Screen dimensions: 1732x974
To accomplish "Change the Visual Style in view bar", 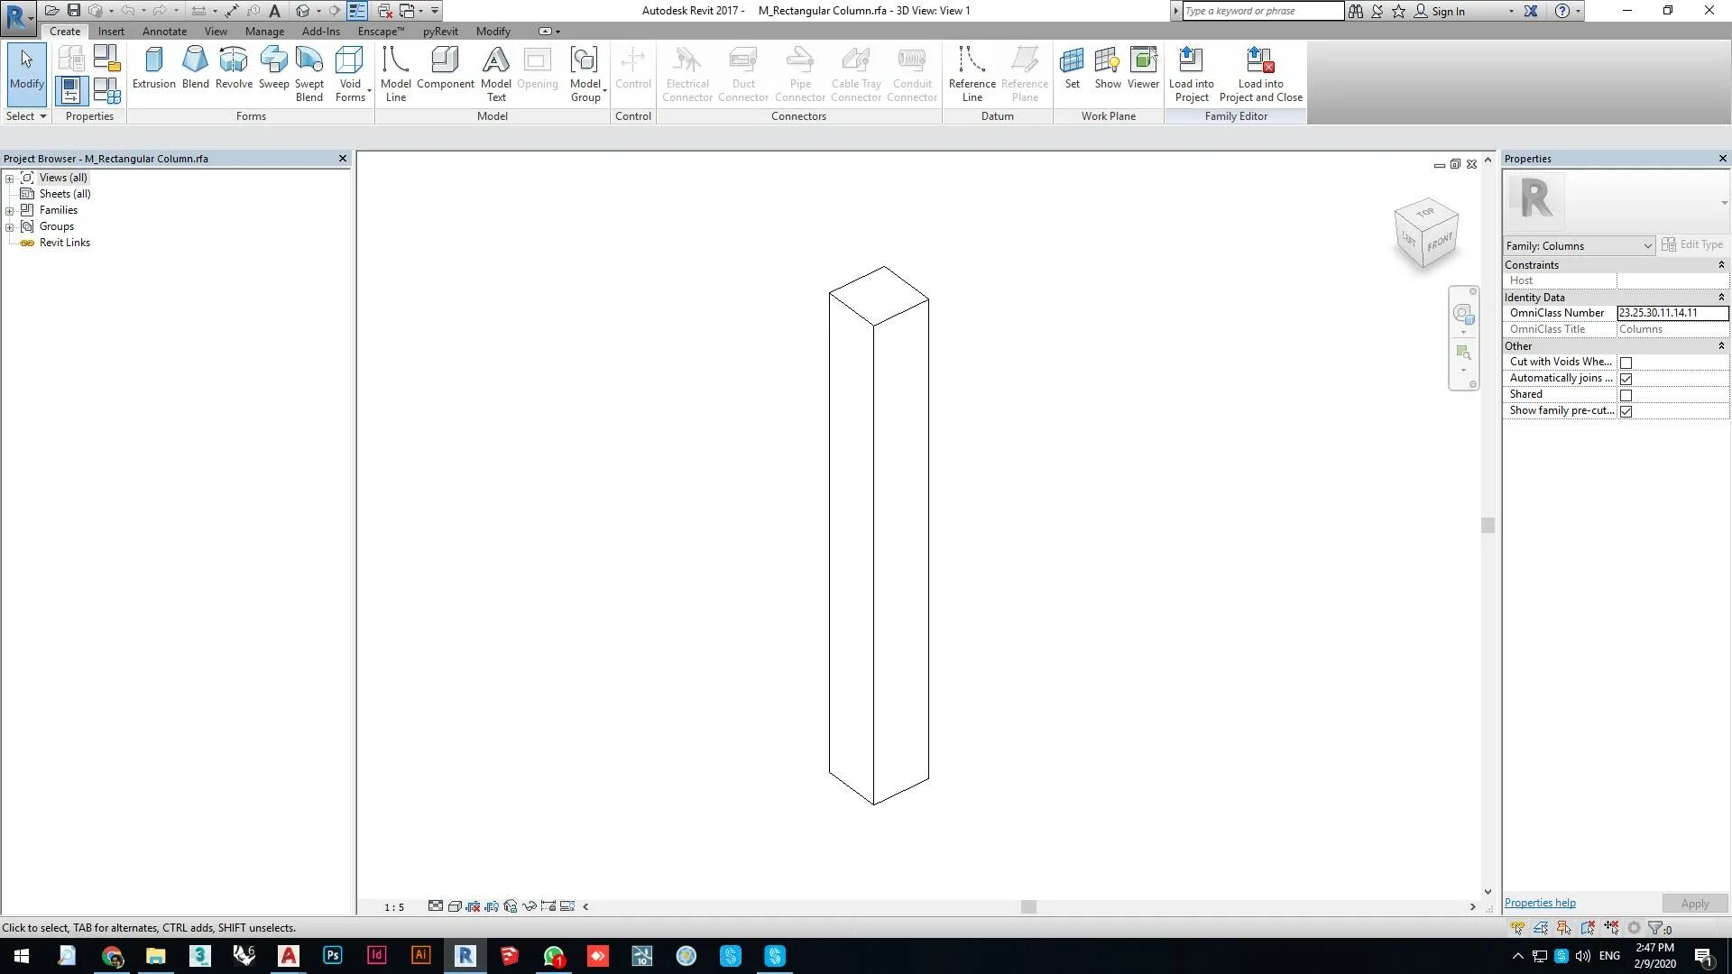I will (x=455, y=906).
